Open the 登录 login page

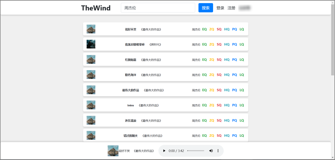click(x=220, y=8)
